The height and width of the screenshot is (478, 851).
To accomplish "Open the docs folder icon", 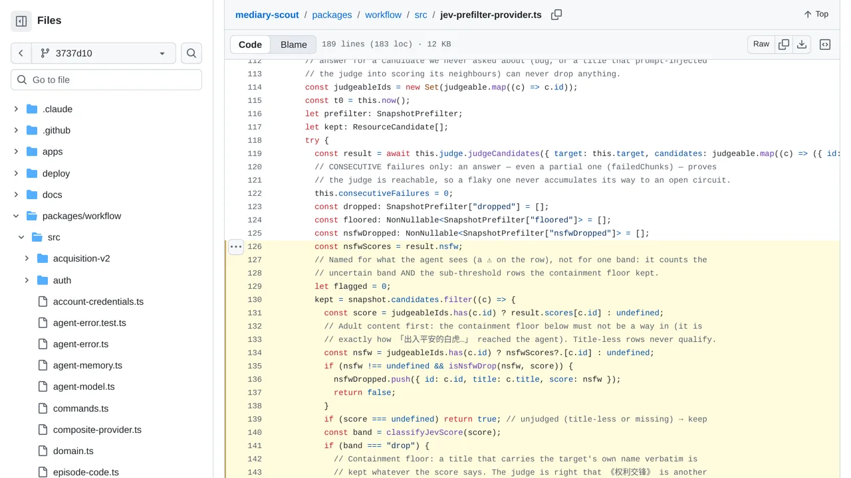I will tap(32, 195).
